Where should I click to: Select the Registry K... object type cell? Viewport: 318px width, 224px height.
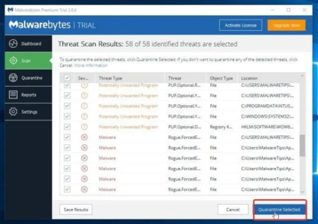pos(221,127)
